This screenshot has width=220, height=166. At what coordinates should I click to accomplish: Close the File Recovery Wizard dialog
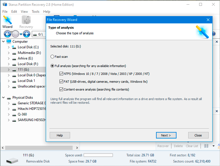coord(208,20)
